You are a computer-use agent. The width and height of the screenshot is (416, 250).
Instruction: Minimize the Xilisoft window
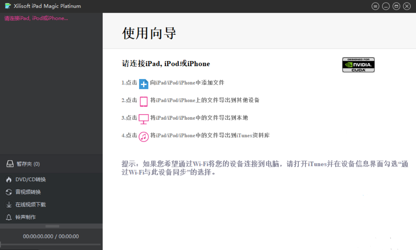pyautogui.click(x=386, y=6)
